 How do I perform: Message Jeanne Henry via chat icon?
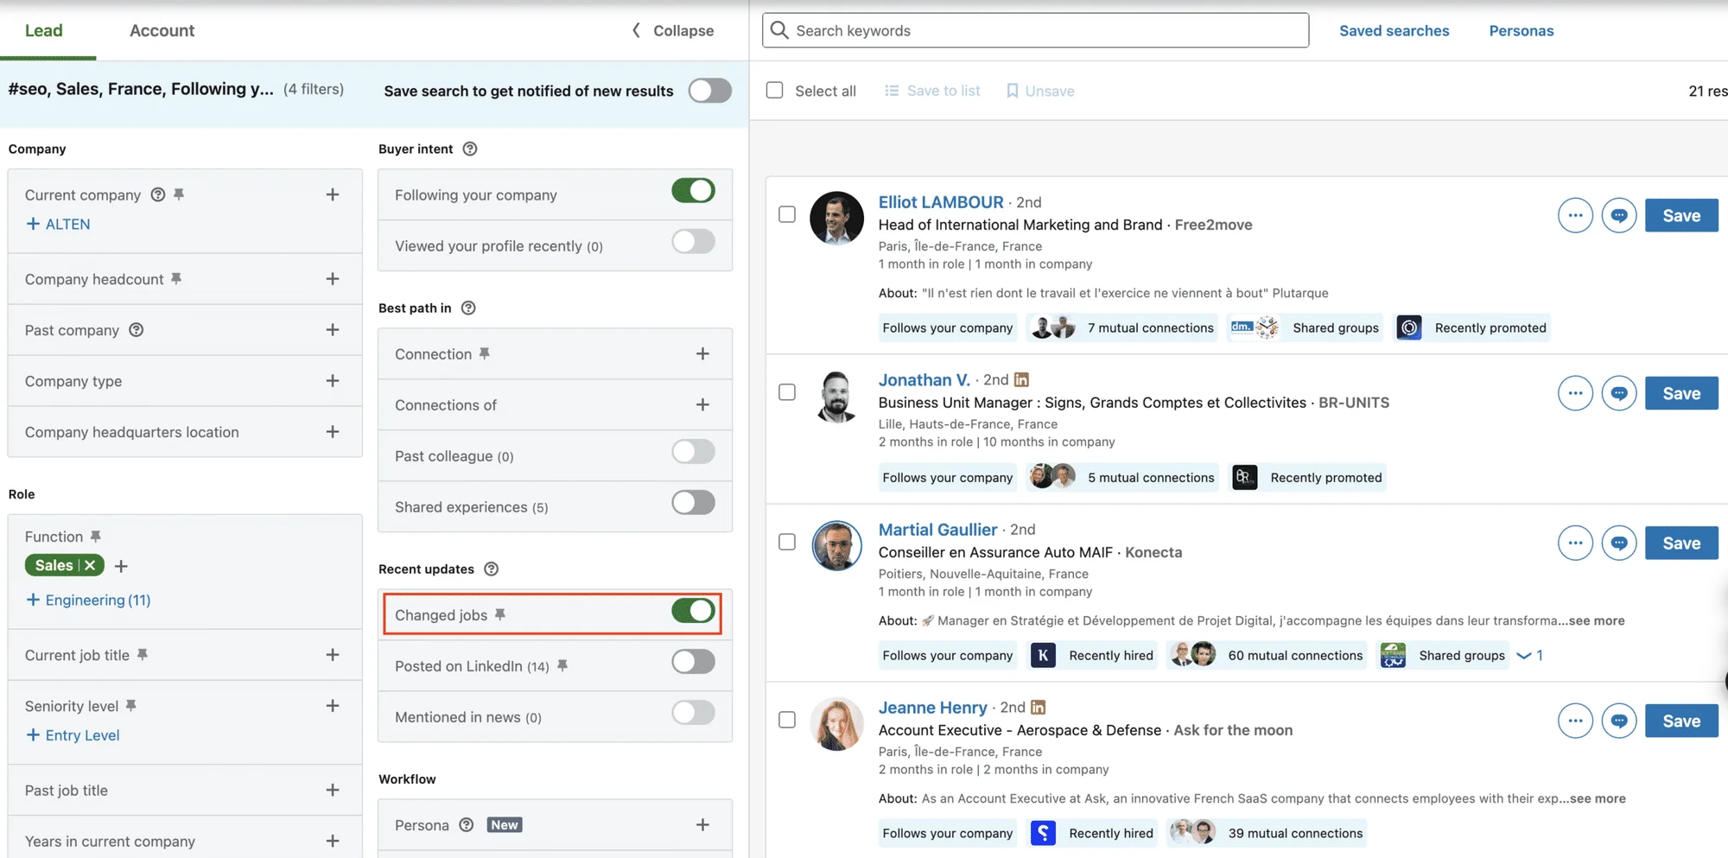click(x=1619, y=721)
